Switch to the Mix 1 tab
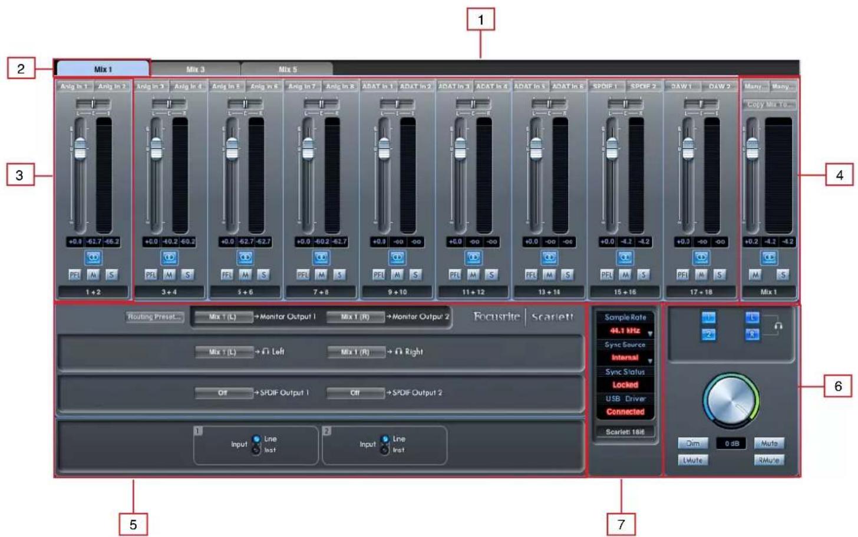 [103, 69]
